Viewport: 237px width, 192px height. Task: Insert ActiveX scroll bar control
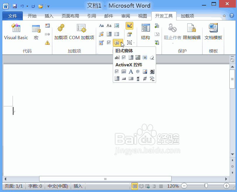coord(138,79)
